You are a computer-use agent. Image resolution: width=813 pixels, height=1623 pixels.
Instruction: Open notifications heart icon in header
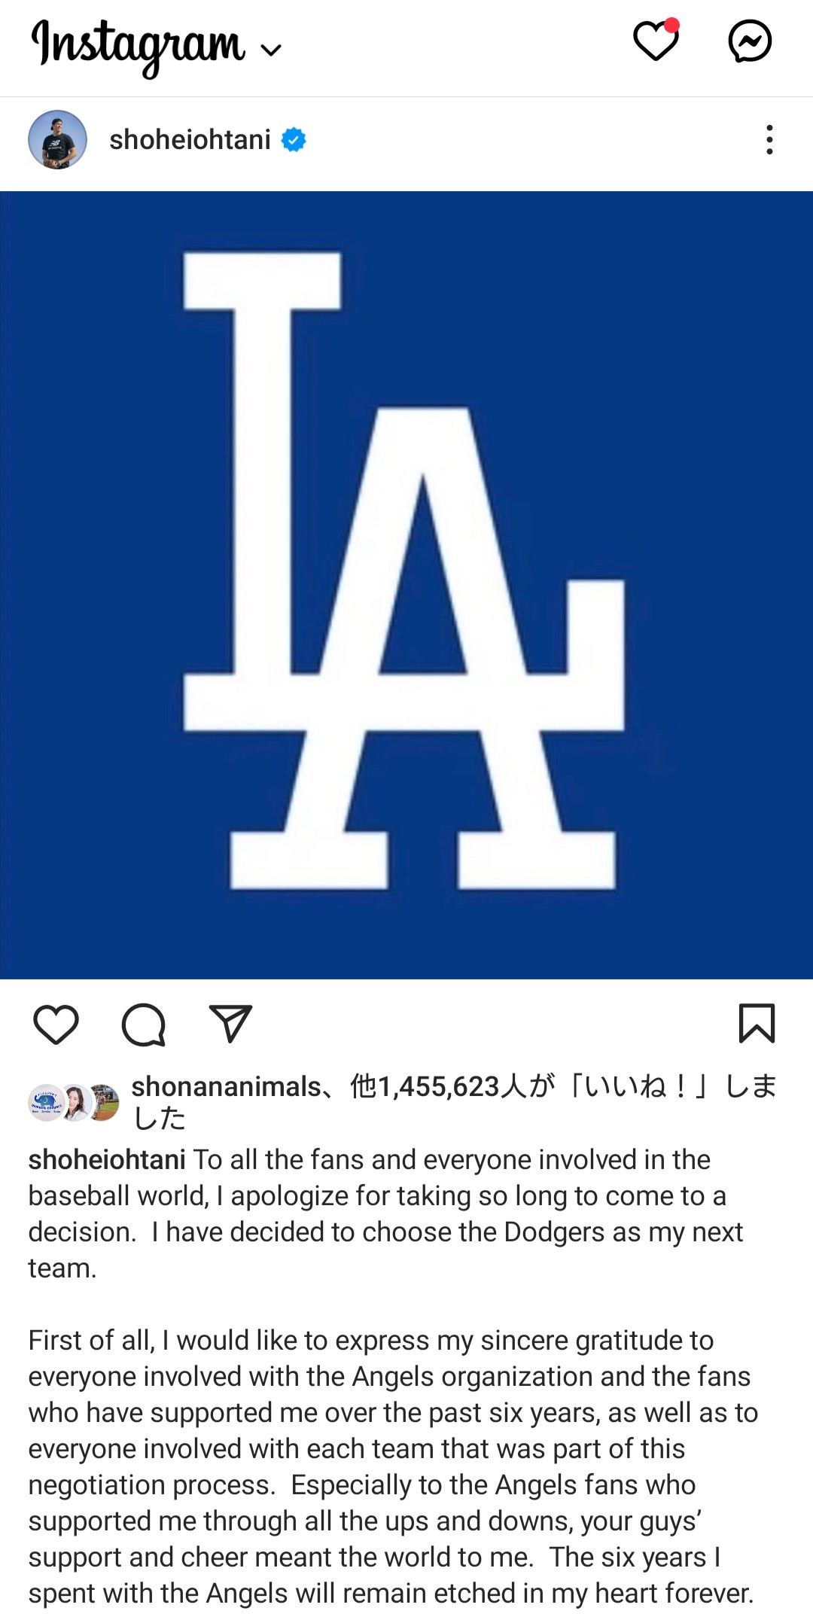(x=655, y=41)
